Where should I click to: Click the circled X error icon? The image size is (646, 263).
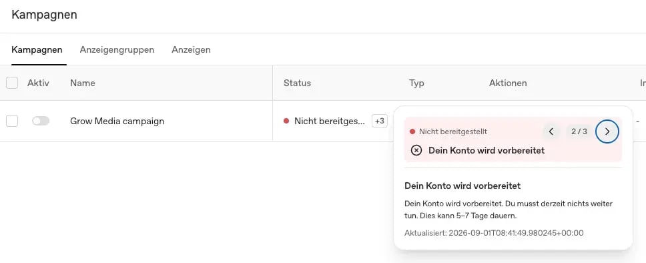pyautogui.click(x=416, y=150)
